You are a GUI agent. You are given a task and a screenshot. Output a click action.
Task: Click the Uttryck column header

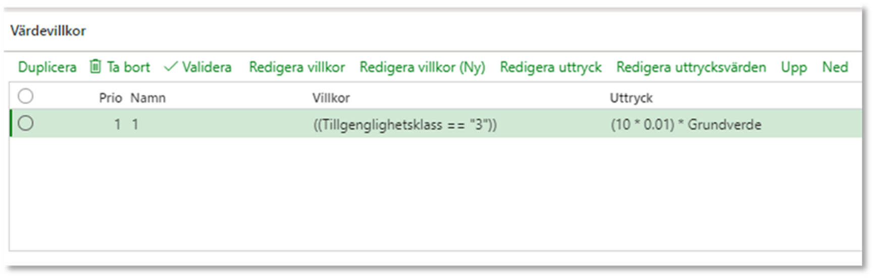point(631,98)
